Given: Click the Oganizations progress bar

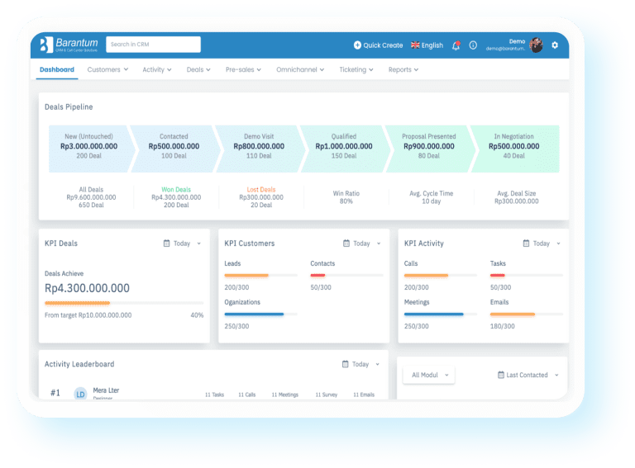Looking at the screenshot, I should [260, 314].
